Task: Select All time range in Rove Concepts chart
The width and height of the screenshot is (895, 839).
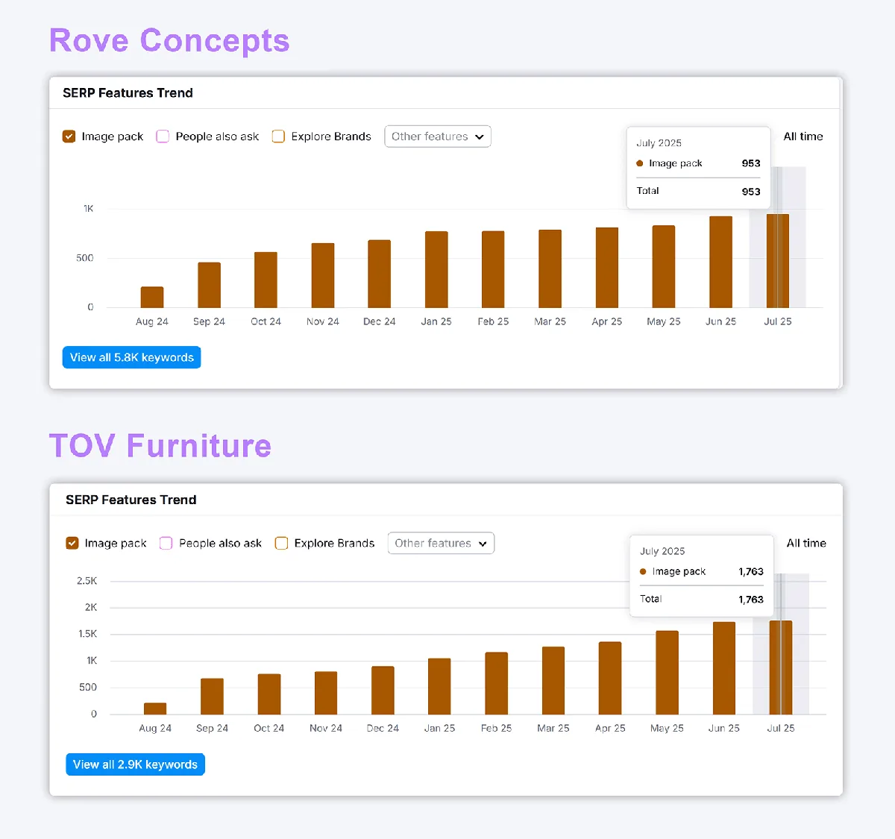Action: [x=803, y=136]
